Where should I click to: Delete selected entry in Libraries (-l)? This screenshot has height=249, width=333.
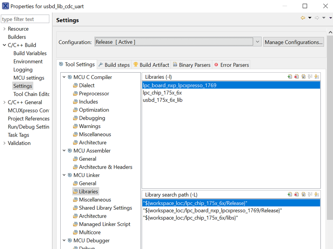tap(296, 77)
